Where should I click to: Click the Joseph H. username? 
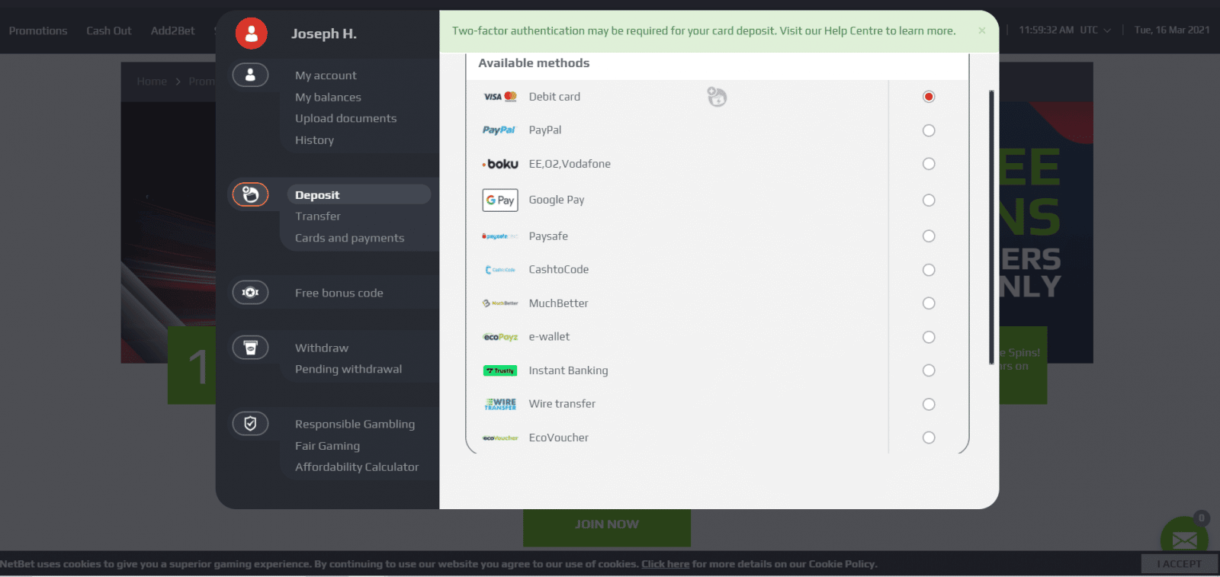tap(323, 34)
